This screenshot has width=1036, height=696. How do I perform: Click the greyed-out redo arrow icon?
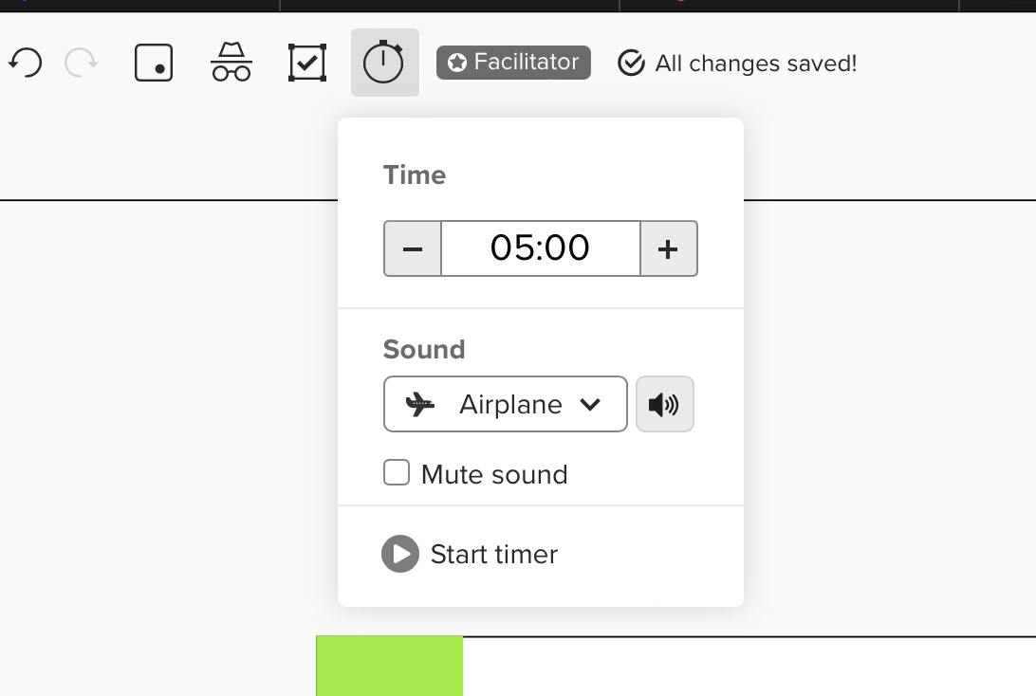[x=82, y=64]
